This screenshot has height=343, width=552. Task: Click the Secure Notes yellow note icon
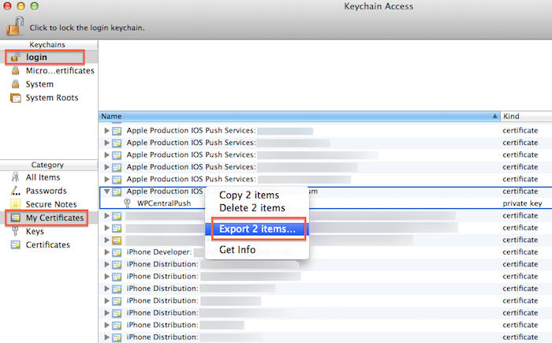tap(15, 204)
